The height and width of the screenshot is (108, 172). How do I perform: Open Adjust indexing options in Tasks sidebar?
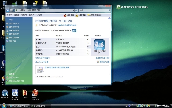(14, 31)
